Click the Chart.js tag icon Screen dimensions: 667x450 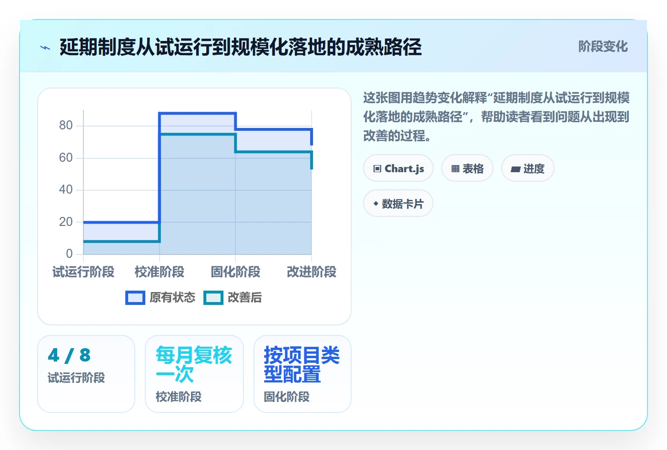377,168
